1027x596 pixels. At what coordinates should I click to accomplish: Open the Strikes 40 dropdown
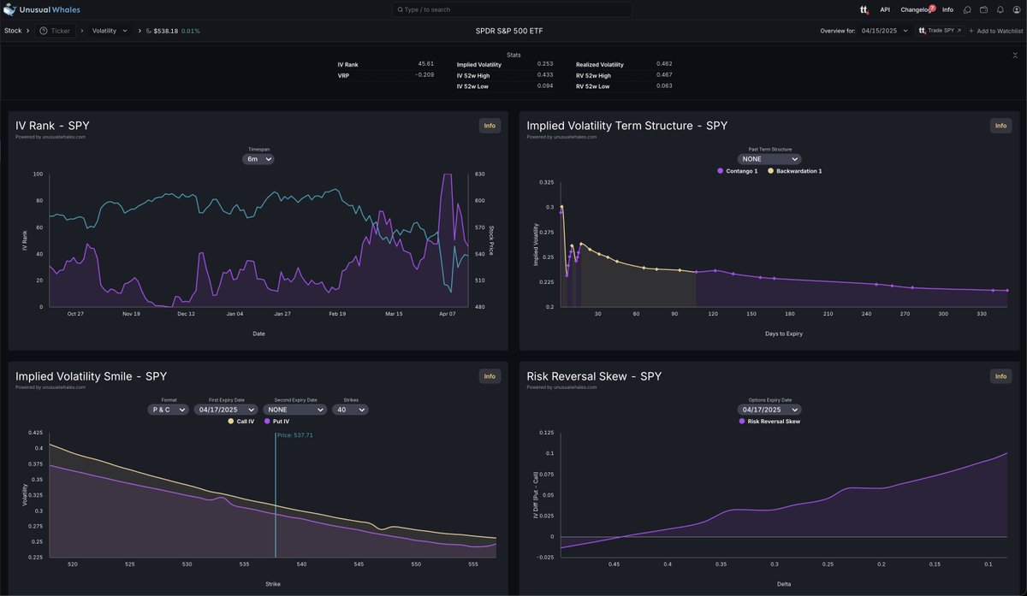pyautogui.click(x=350, y=410)
